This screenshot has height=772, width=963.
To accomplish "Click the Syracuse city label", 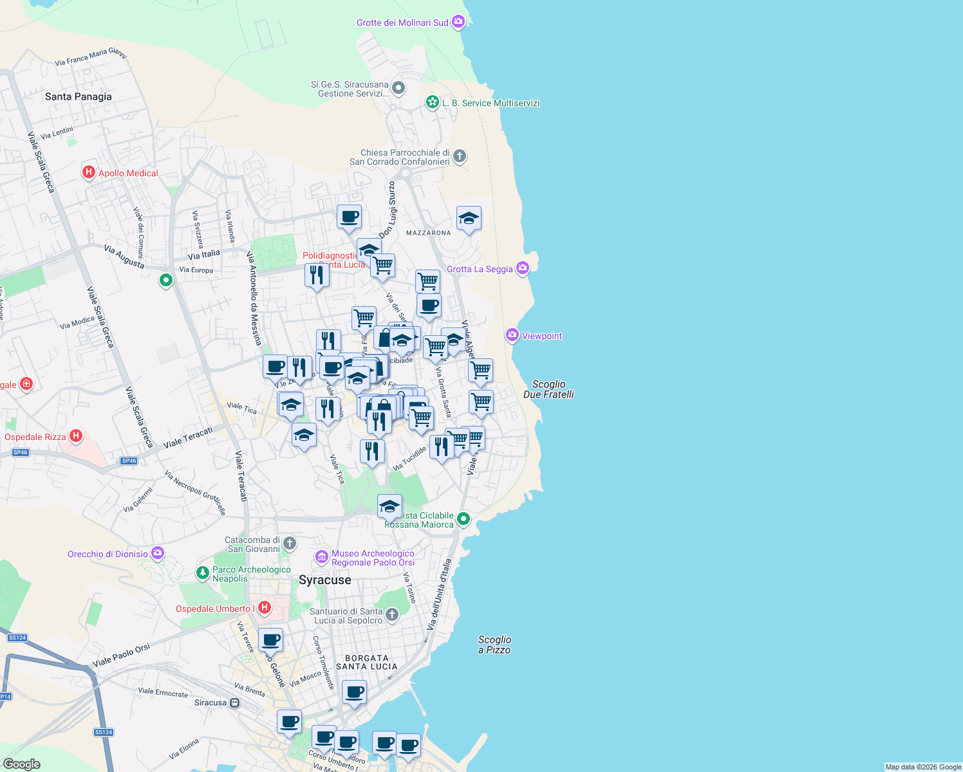I will click(325, 580).
